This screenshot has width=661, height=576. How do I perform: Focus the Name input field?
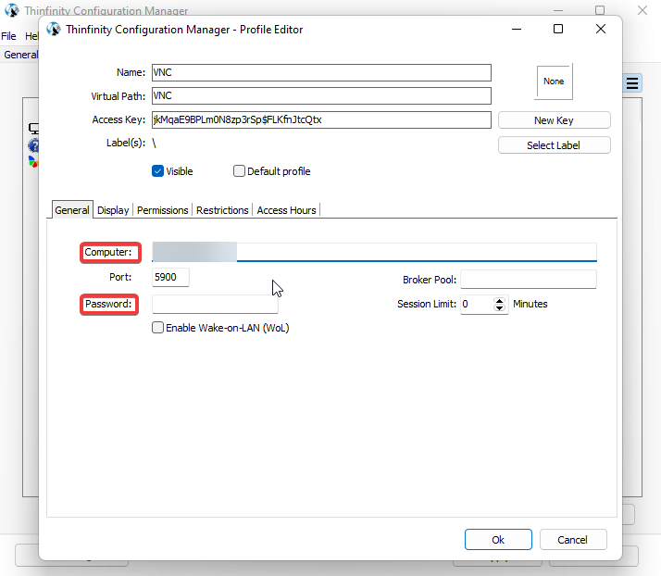(321, 72)
